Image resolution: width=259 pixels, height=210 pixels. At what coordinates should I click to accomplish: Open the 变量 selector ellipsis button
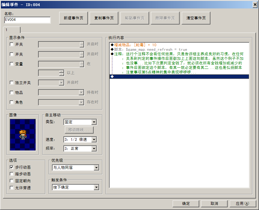coord(82,64)
